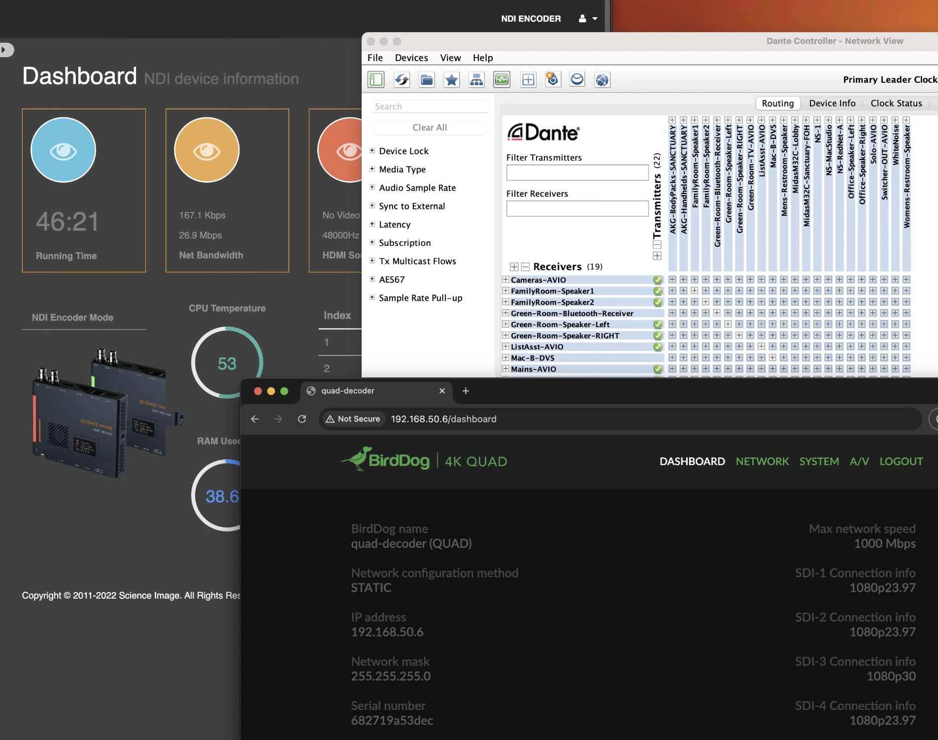Expand the AES67 filter section
The width and height of the screenshot is (938, 740).
(372, 279)
